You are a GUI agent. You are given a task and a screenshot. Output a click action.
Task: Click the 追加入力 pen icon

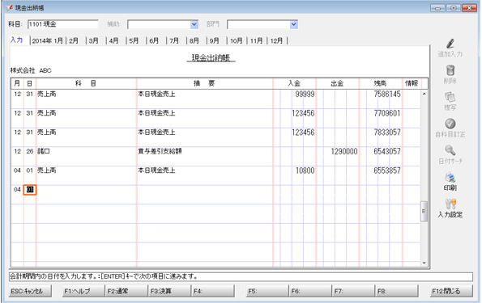coord(450,44)
